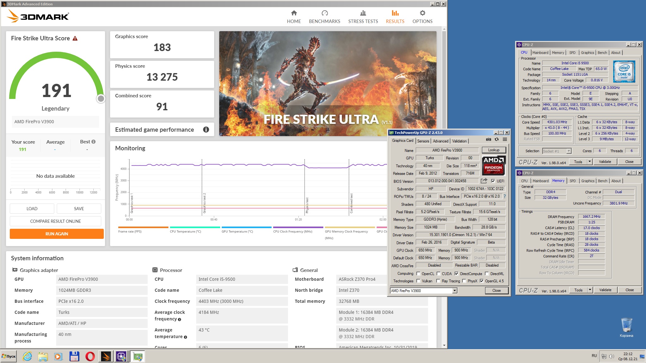This screenshot has width=646, height=363.
Task: Expand the Tools dropdown arrow in upper CPU-Z
Action: click(590, 162)
